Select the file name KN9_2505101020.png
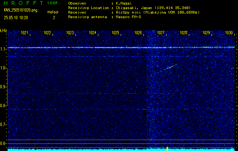238x151 pixels. (20, 10)
